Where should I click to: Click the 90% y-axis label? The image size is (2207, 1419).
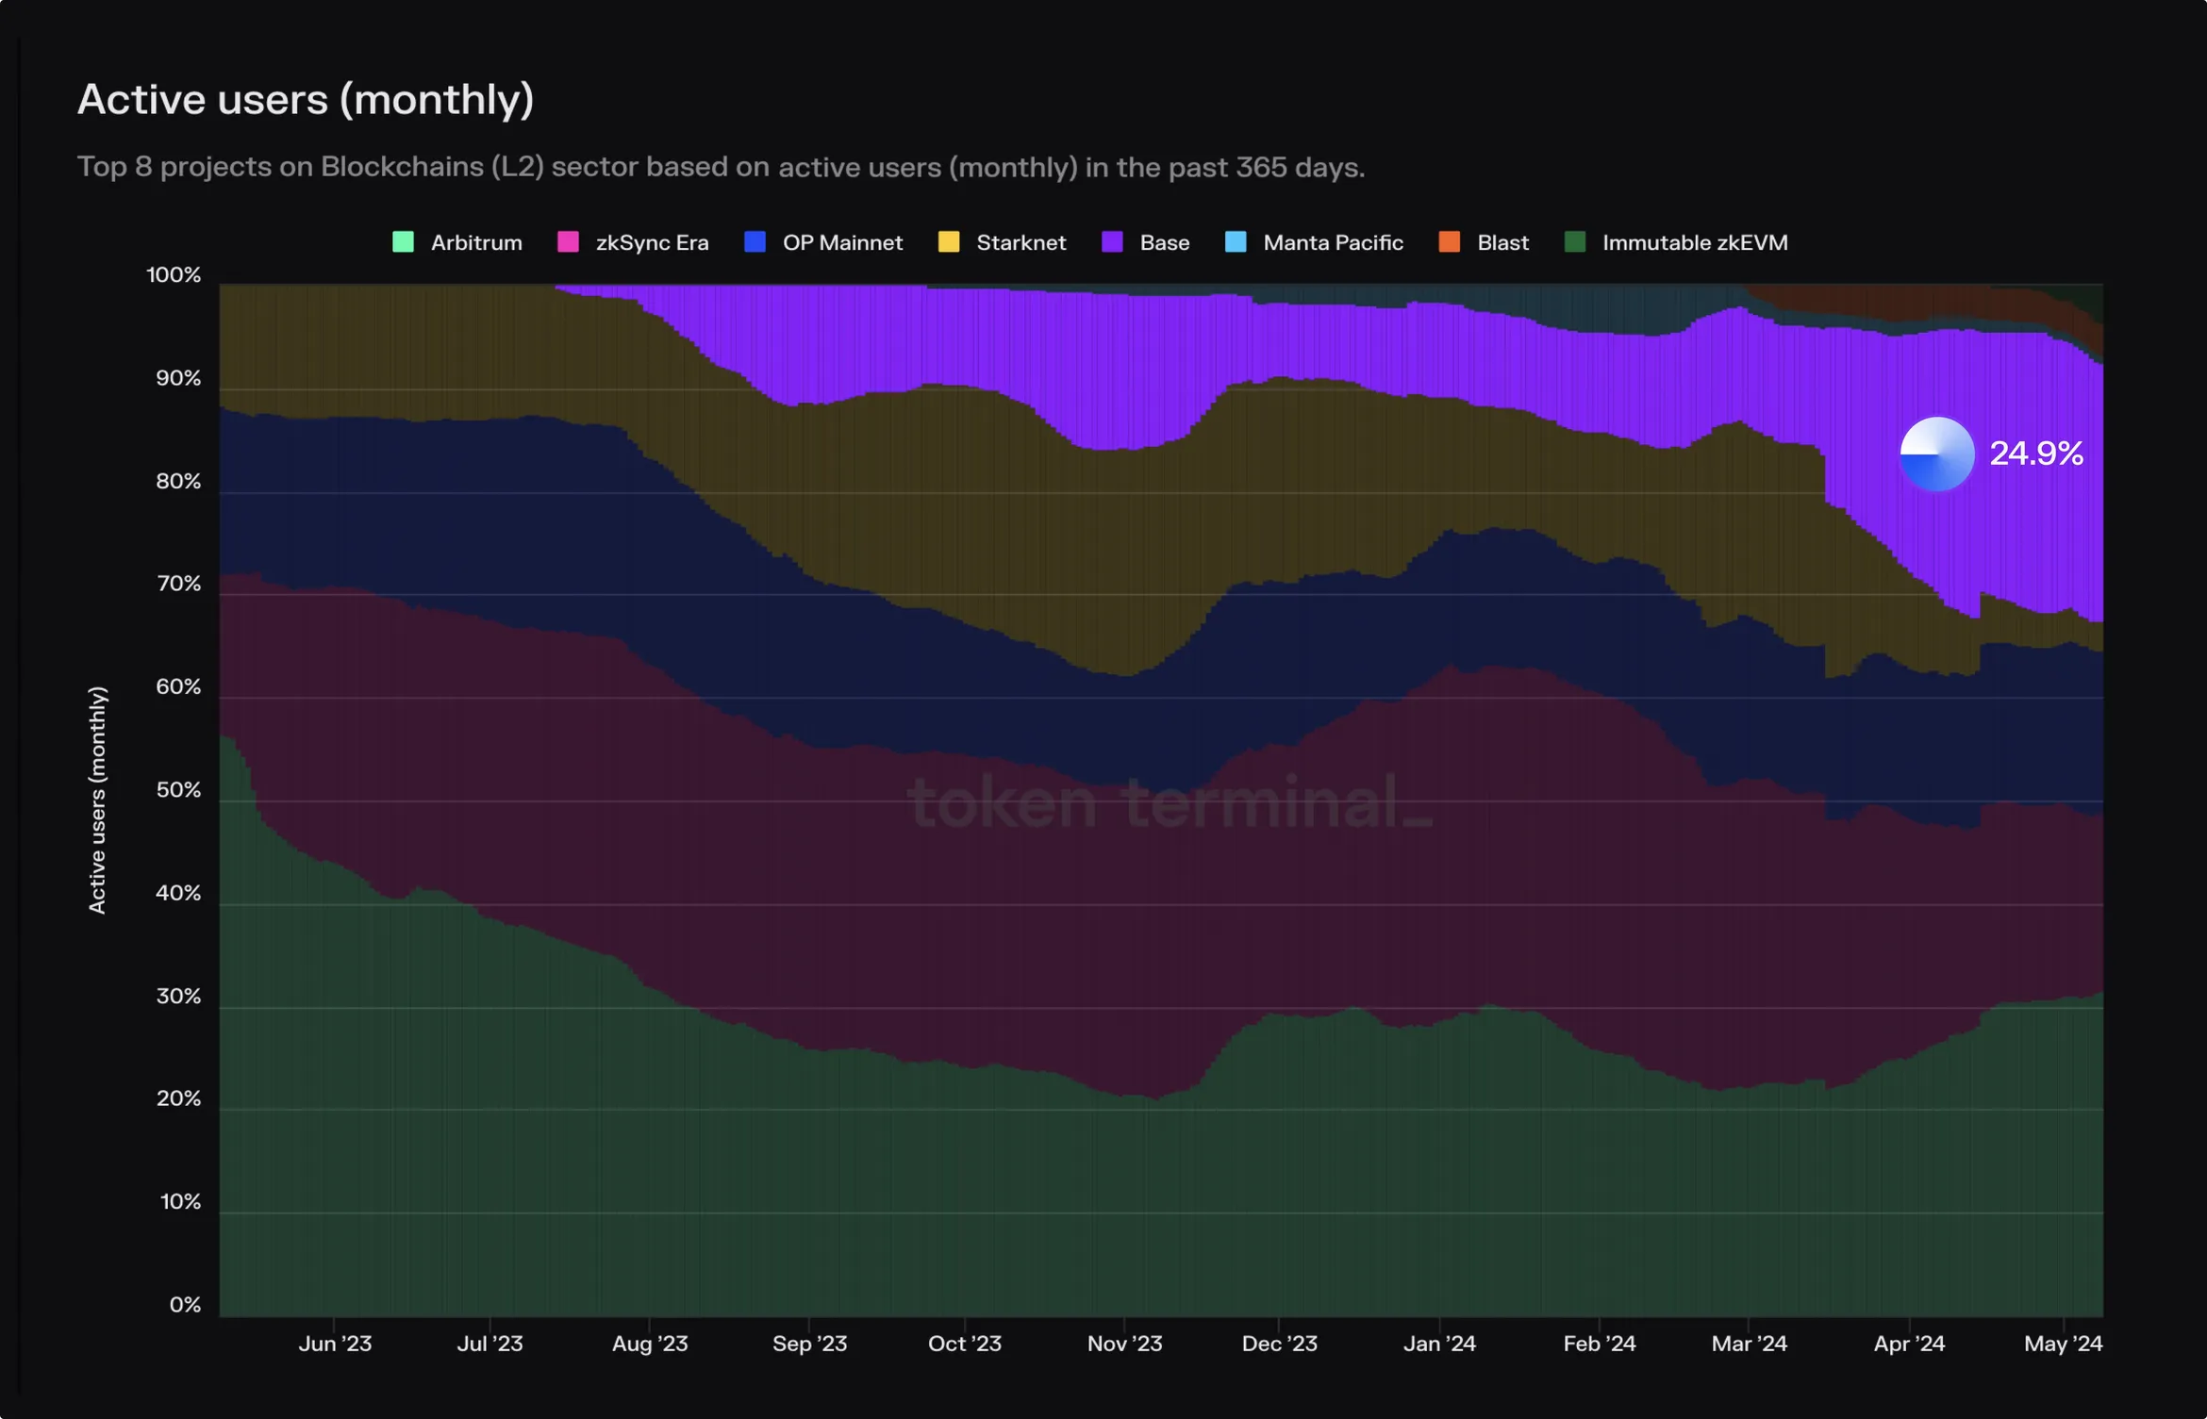pos(178,378)
